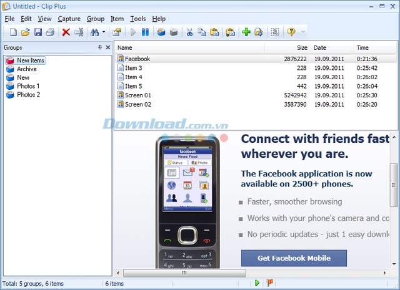
Task: Open the dropdown arrow next to the binoculars Find icon
Action: coord(104,32)
